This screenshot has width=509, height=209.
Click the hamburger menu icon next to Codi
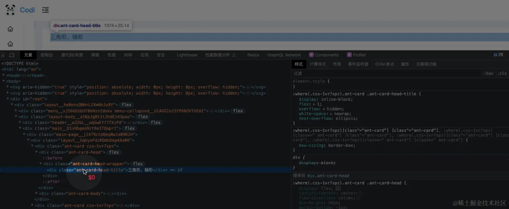[45, 10]
